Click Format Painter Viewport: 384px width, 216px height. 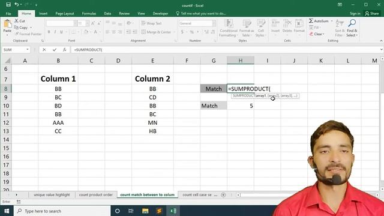click(28, 34)
